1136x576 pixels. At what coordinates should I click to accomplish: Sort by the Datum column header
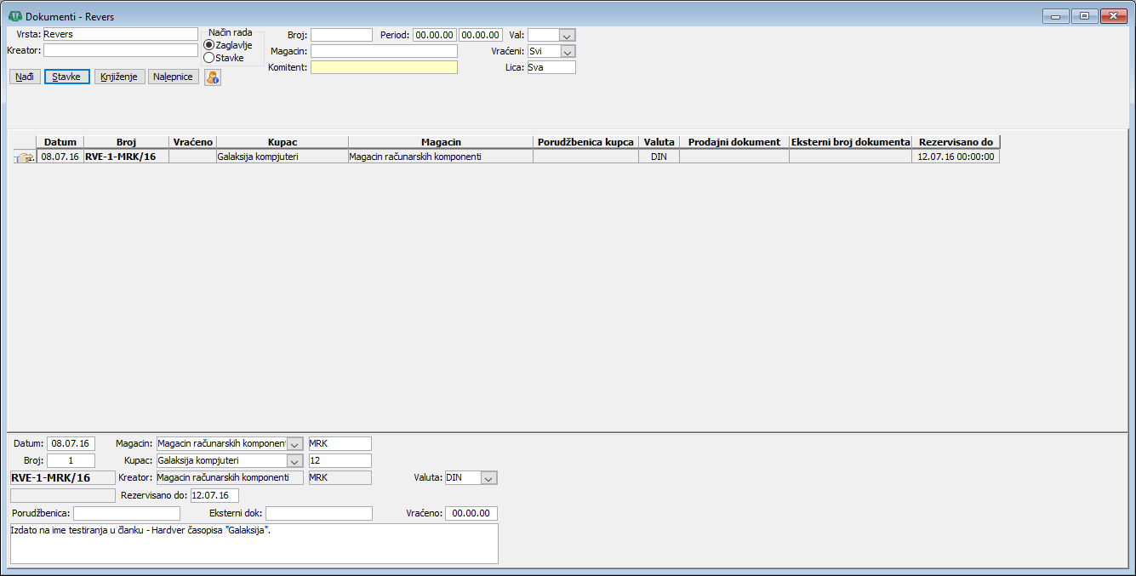click(60, 142)
